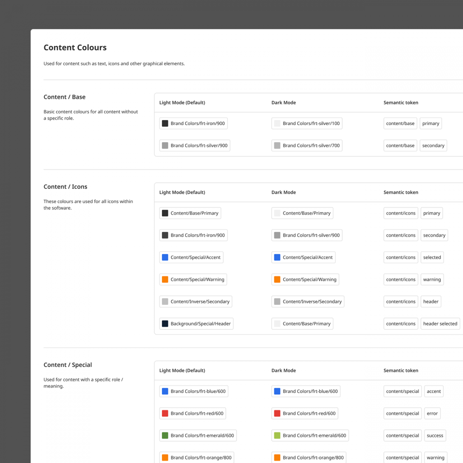Screen dimensions: 463x463
Task: Click the light mode frt-blue/600 swatch
Action: [165, 391]
